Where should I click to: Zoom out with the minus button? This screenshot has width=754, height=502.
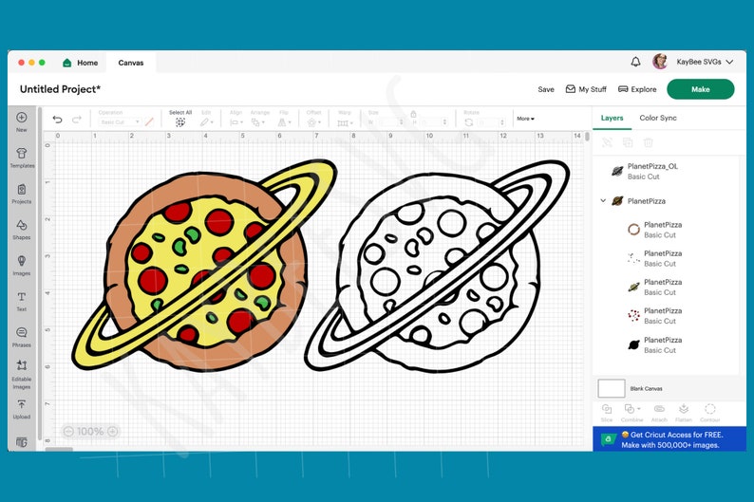pyautogui.click(x=68, y=432)
